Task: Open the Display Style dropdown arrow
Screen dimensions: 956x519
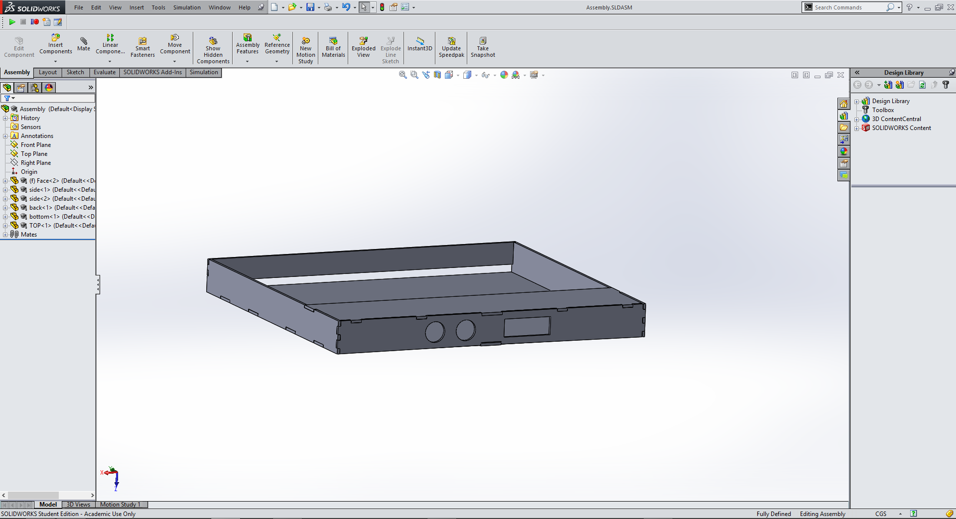Action: click(x=476, y=75)
